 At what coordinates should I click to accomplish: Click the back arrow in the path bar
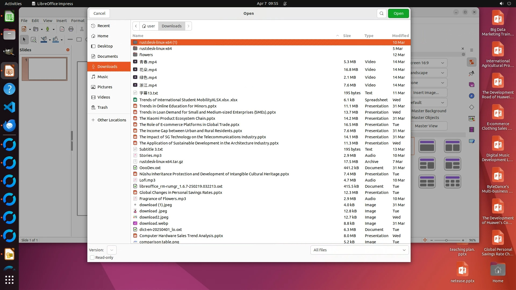click(136, 26)
